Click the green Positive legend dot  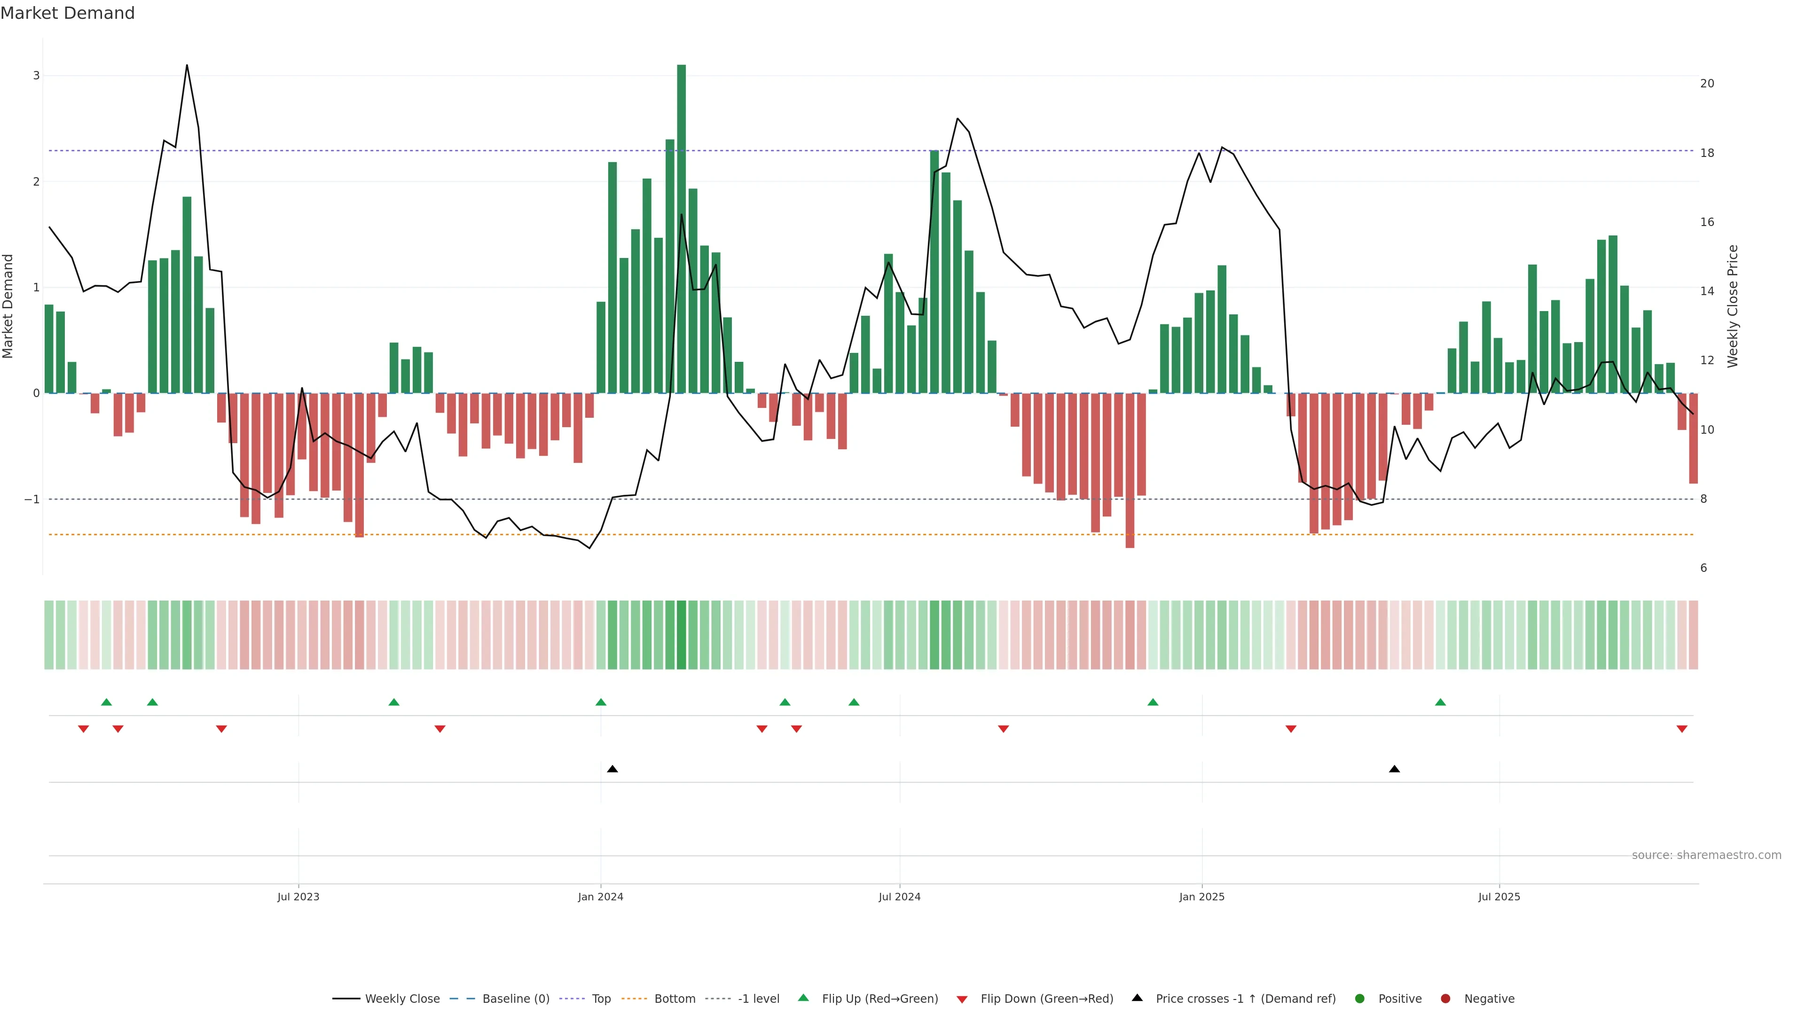coord(1360,998)
